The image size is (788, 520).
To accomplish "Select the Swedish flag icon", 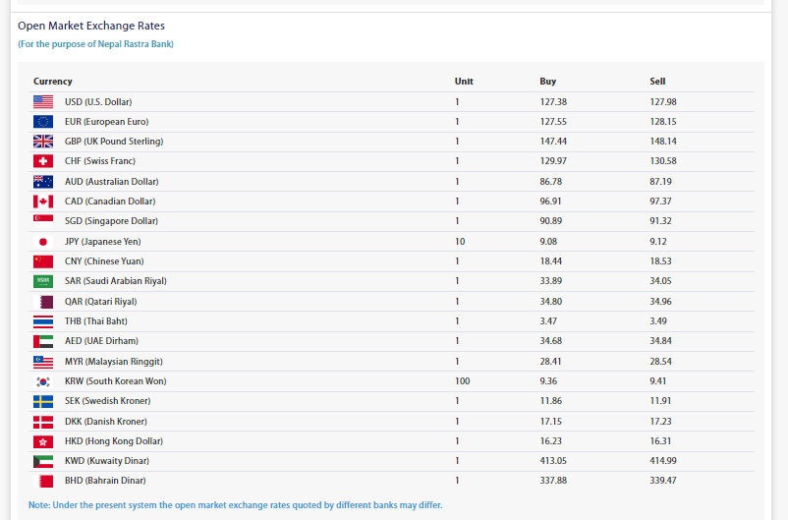I will [x=43, y=401].
